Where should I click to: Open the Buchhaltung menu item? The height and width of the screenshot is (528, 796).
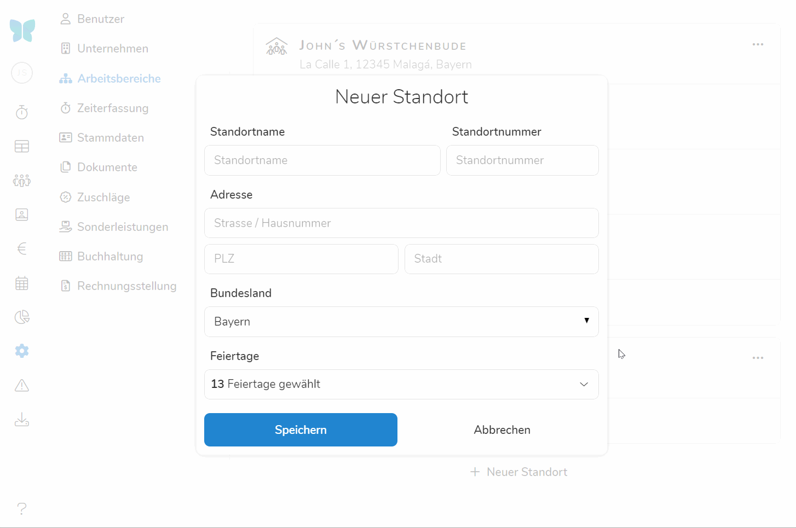[x=109, y=257]
